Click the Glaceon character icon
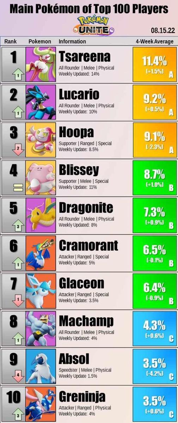 point(41,291)
